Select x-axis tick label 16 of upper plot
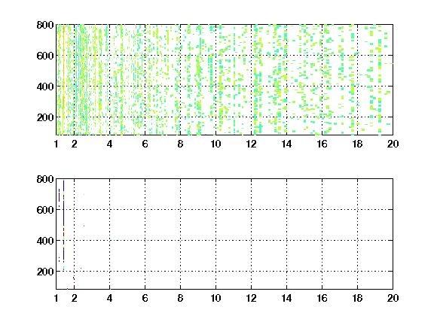Screen dimensions: 434x325 pos(322,144)
